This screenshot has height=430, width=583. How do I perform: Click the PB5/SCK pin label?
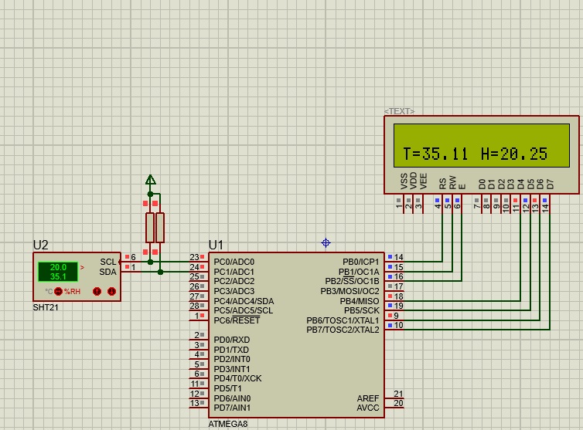click(x=362, y=310)
